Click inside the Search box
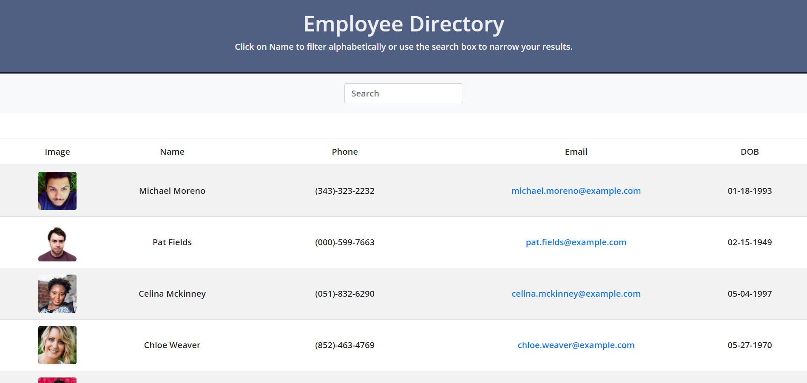 pos(403,93)
